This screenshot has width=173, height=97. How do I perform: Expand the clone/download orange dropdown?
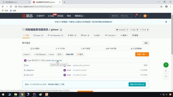(x=142, y=54)
